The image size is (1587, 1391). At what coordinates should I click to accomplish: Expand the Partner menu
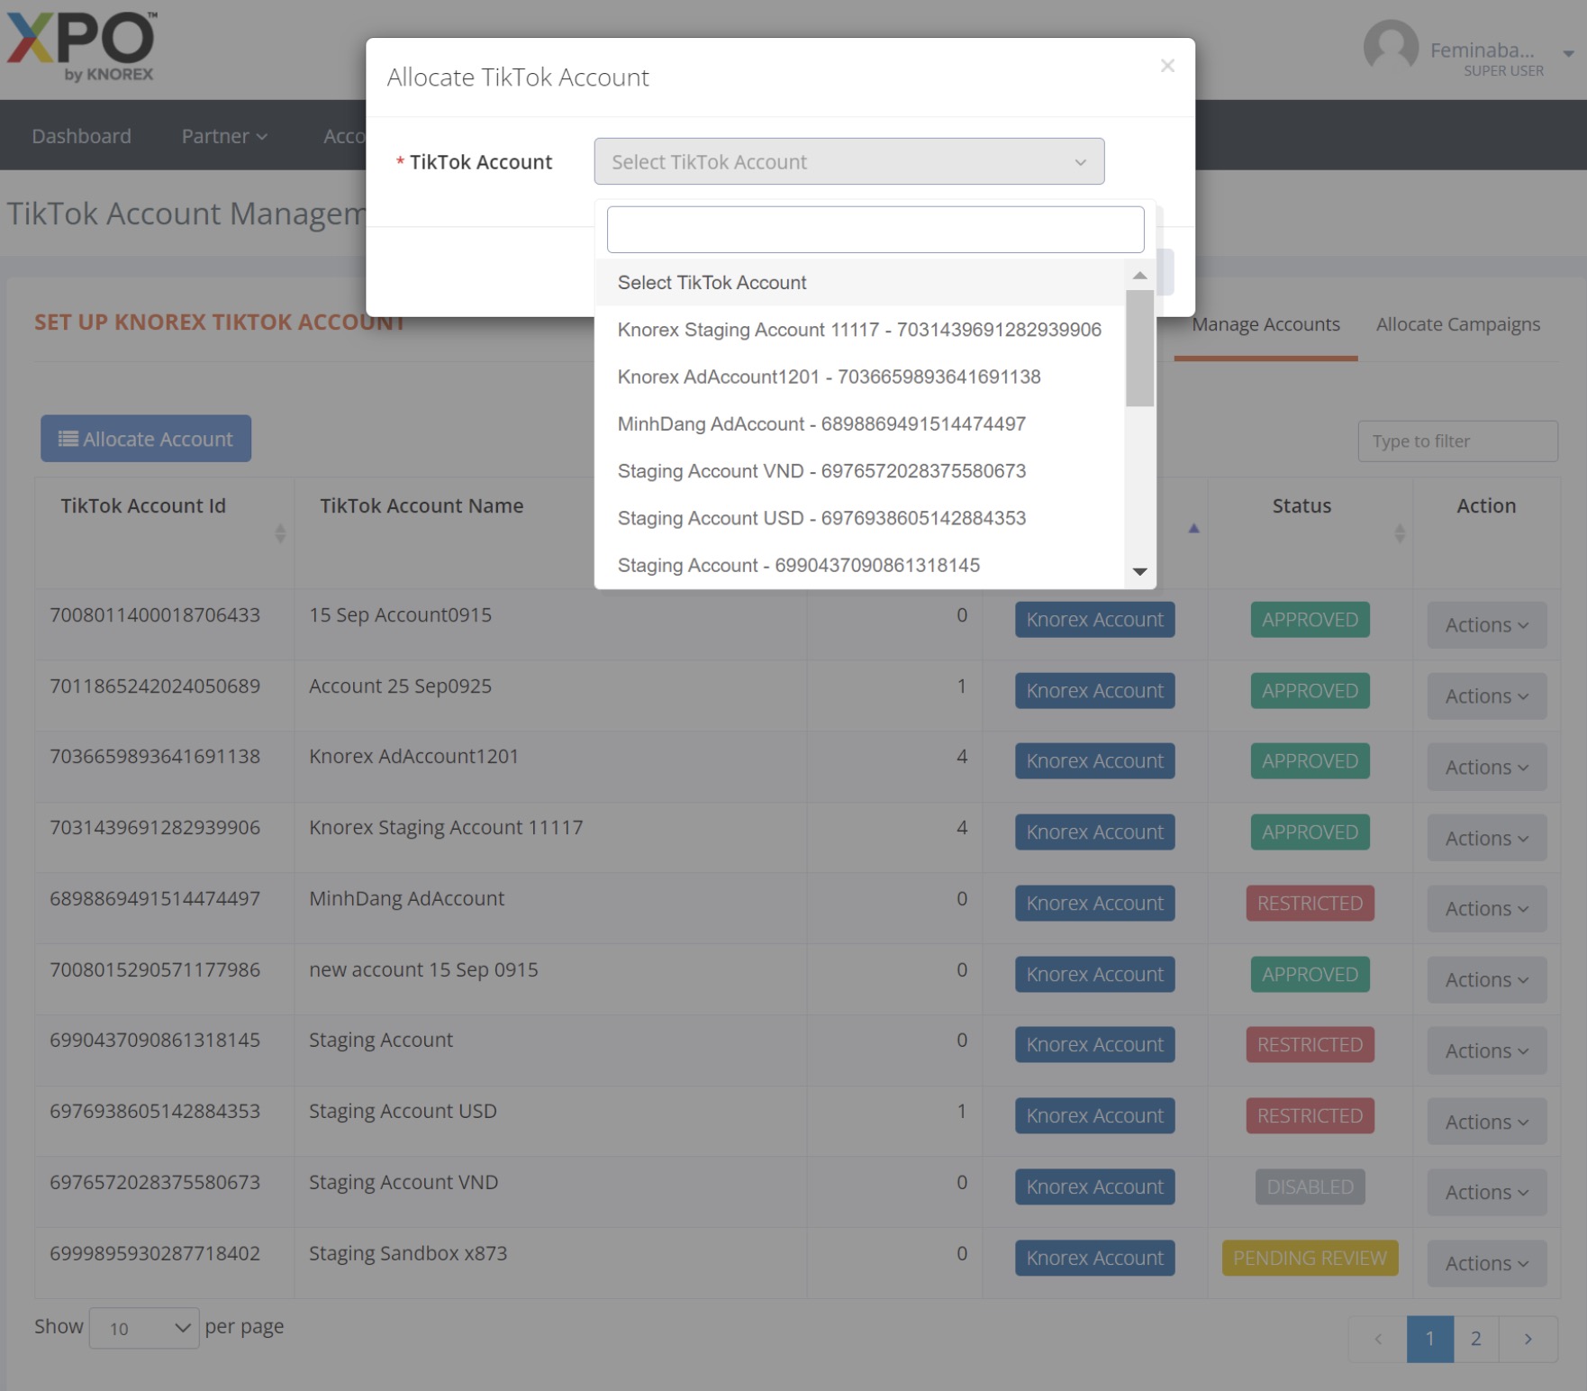pos(224,136)
